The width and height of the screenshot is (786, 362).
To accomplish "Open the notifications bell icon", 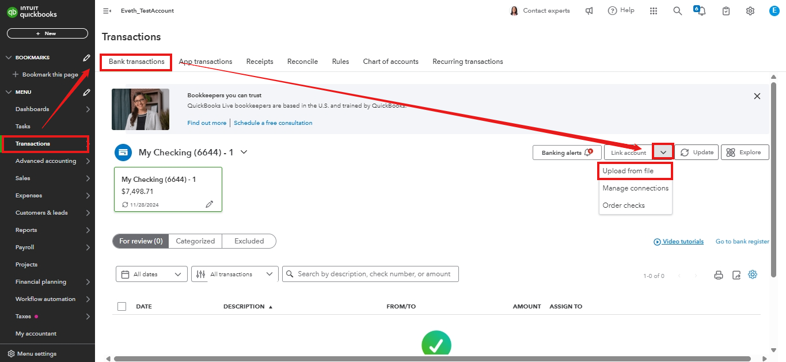I will coord(701,11).
